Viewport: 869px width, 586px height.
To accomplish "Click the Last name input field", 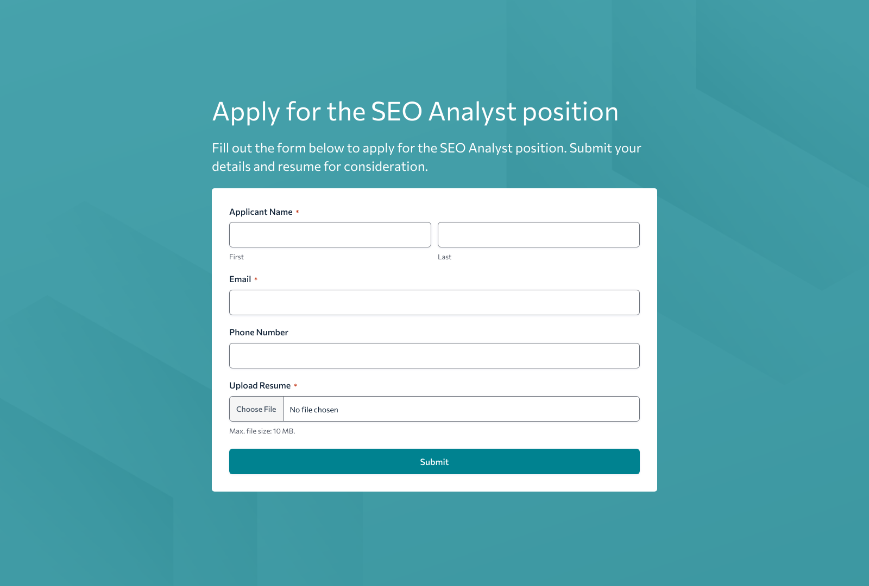I will point(538,234).
